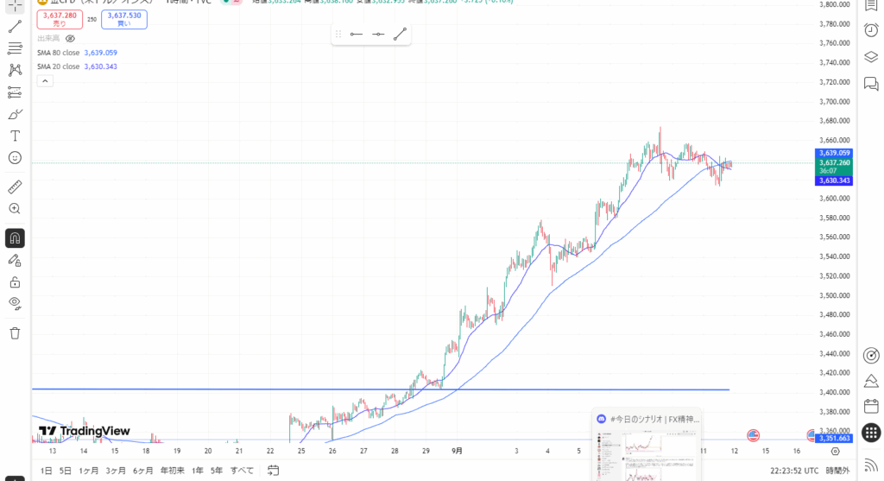Open the 時間外 session dropdown

[837, 471]
